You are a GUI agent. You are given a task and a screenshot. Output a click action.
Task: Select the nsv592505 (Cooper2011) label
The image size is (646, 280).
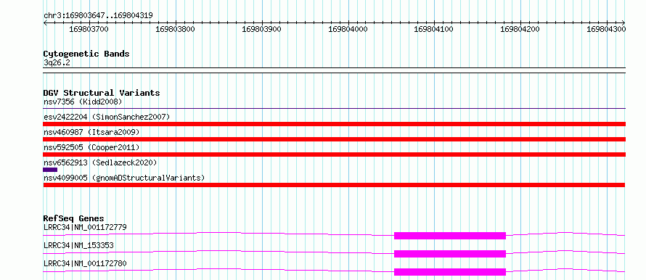91,147
